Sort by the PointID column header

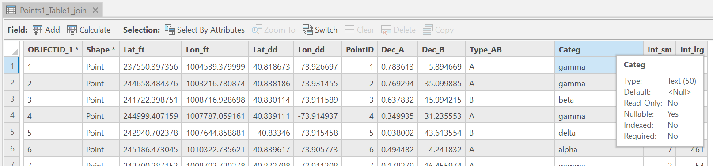coord(360,49)
